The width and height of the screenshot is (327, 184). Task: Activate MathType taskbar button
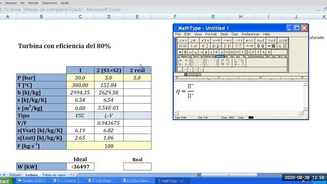click(x=172, y=181)
